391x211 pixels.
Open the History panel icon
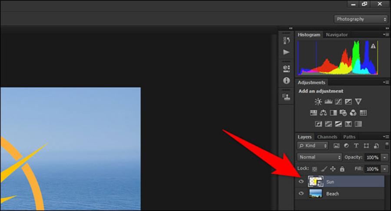(287, 40)
